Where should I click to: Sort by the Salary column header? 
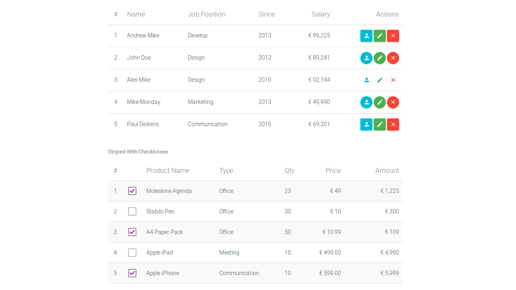point(320,14)
